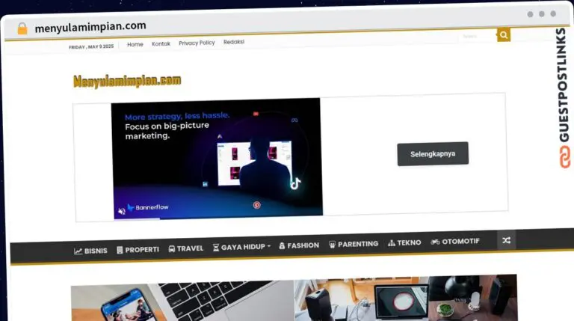Click the LinkedIn icon in the ad
Image resolution: width=574 pixels, height=321 pixels.
pos(205,184)
